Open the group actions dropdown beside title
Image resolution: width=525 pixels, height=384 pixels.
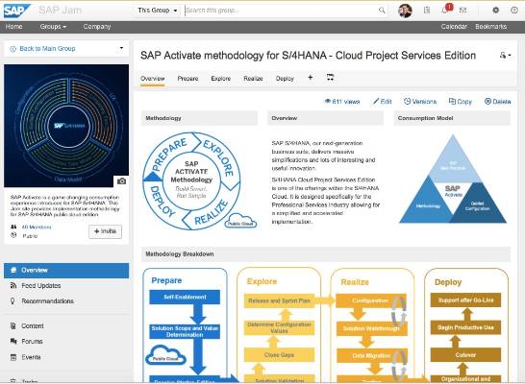pyautogui.click(x=505, y=55)
